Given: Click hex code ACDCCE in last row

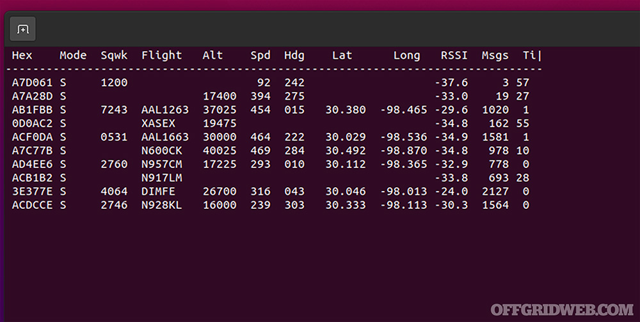Looking at the screenshot, I should tap(32, 205).
